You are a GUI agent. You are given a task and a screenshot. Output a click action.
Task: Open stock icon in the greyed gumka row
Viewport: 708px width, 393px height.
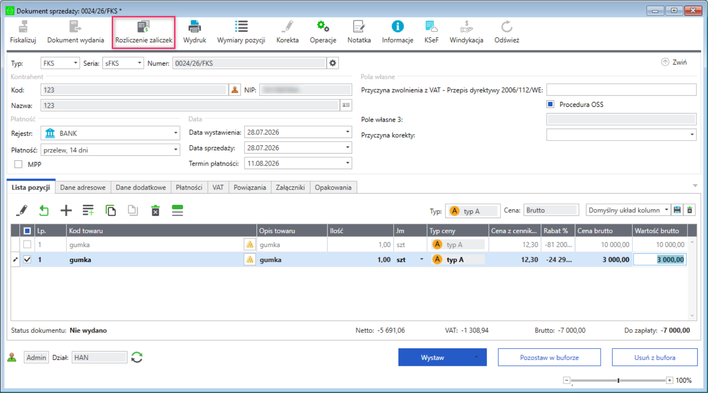click(x=250, y=244)
